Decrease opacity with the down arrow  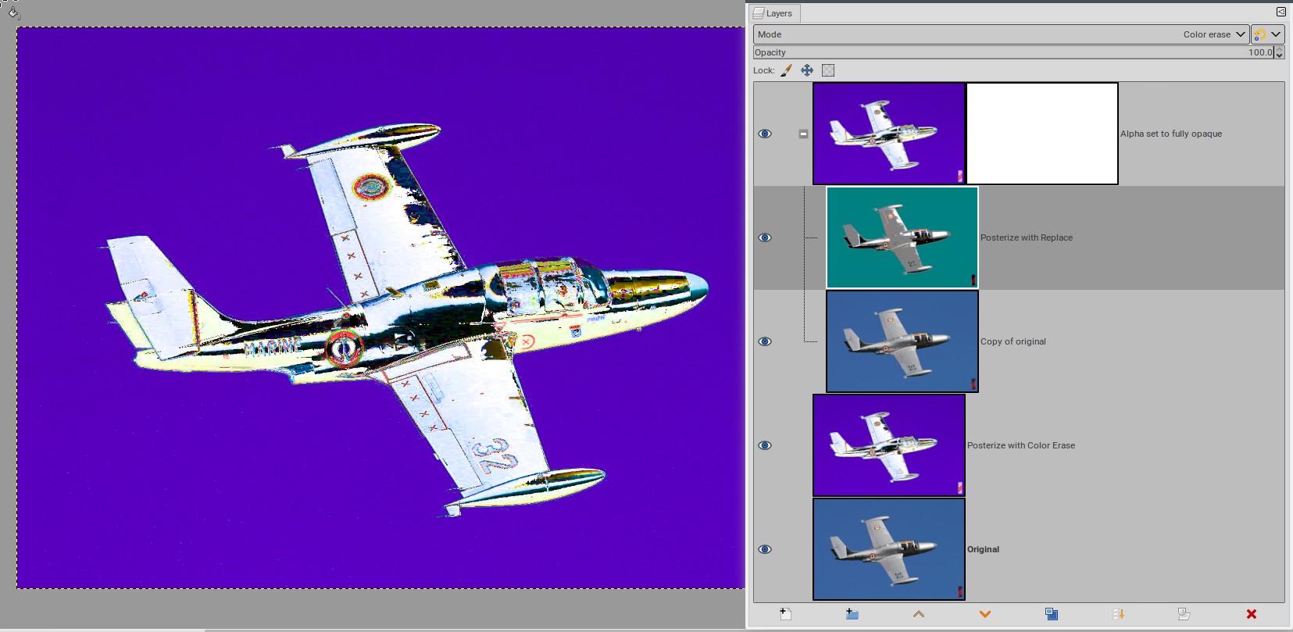coord(1279,55)
